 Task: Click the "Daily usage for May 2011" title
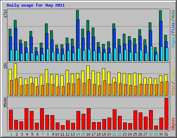tap(36, 5)
